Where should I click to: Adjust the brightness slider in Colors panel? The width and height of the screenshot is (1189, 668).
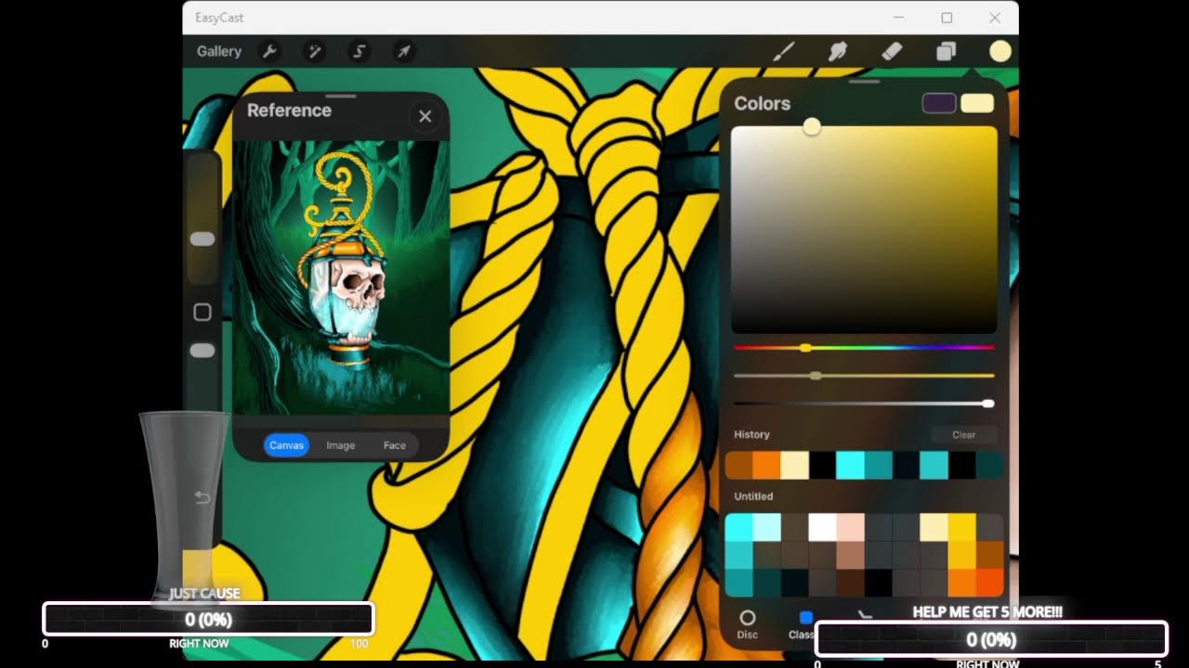864,404
